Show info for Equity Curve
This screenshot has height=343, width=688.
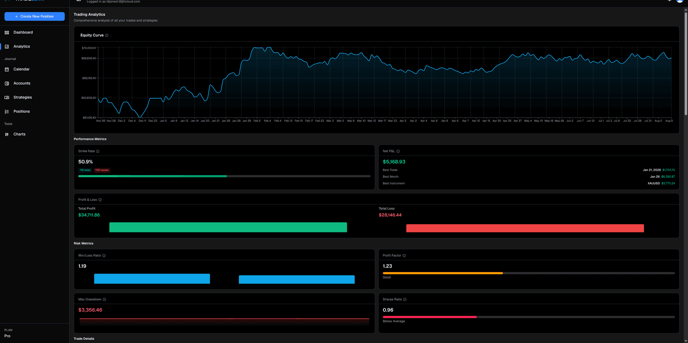pyautogui.click(x=107, y=35)
